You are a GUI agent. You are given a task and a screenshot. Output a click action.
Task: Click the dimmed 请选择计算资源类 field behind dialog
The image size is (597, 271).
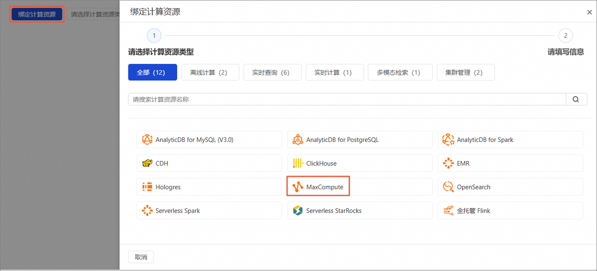click(93, 15)
